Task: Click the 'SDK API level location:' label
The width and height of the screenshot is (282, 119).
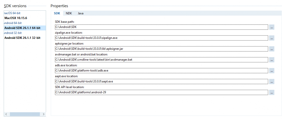Action: pyautogui.click(x=70, y=87)
